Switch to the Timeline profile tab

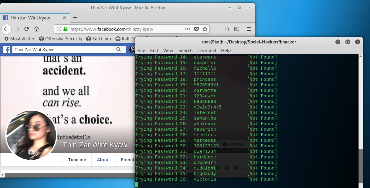(77, 160)
